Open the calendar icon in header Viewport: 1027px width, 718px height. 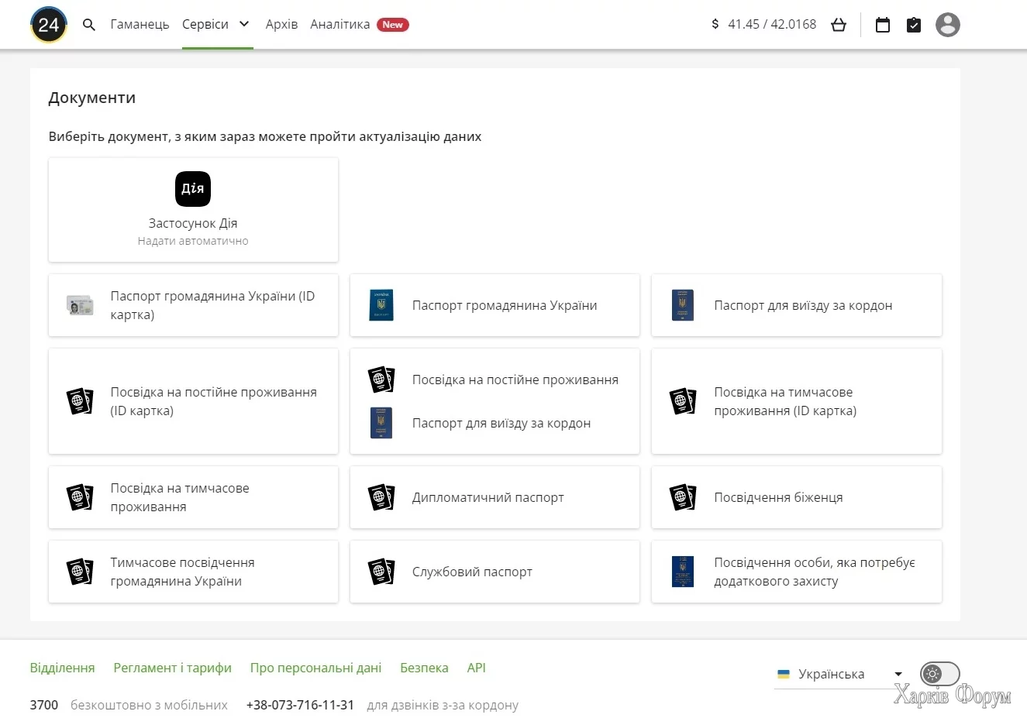(x=882, y=25)
